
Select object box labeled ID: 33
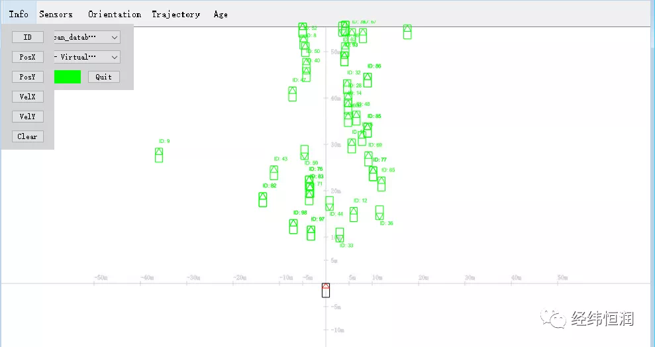tap(340, 234)
